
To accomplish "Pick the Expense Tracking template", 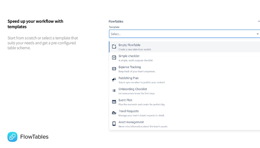I will point(185,69).
